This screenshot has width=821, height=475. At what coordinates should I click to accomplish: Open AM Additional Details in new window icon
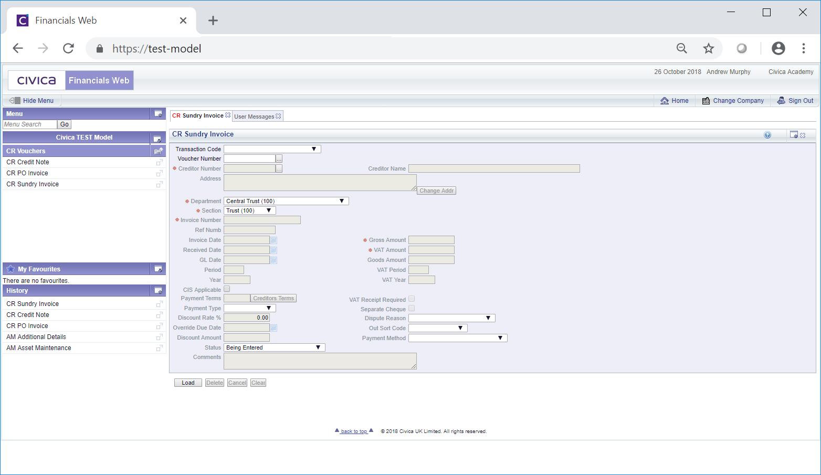(x=160, y=337)
